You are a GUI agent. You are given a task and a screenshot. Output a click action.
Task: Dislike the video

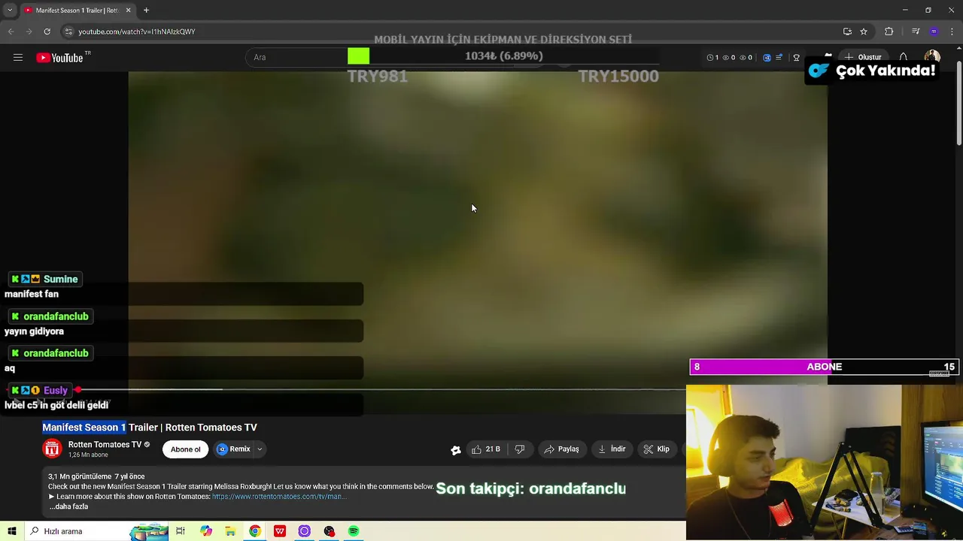click(520, 449)
